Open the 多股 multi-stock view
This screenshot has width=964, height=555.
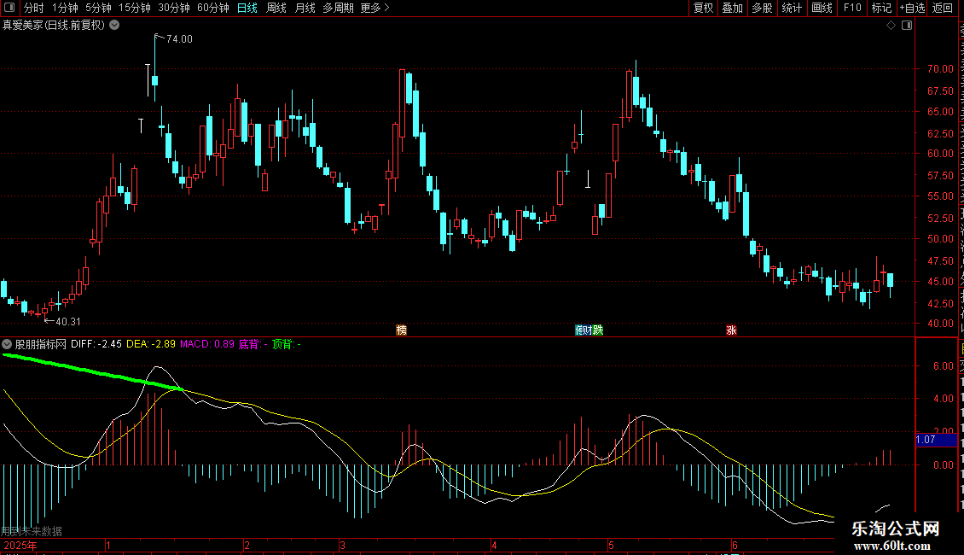click(x=762, y=8)
